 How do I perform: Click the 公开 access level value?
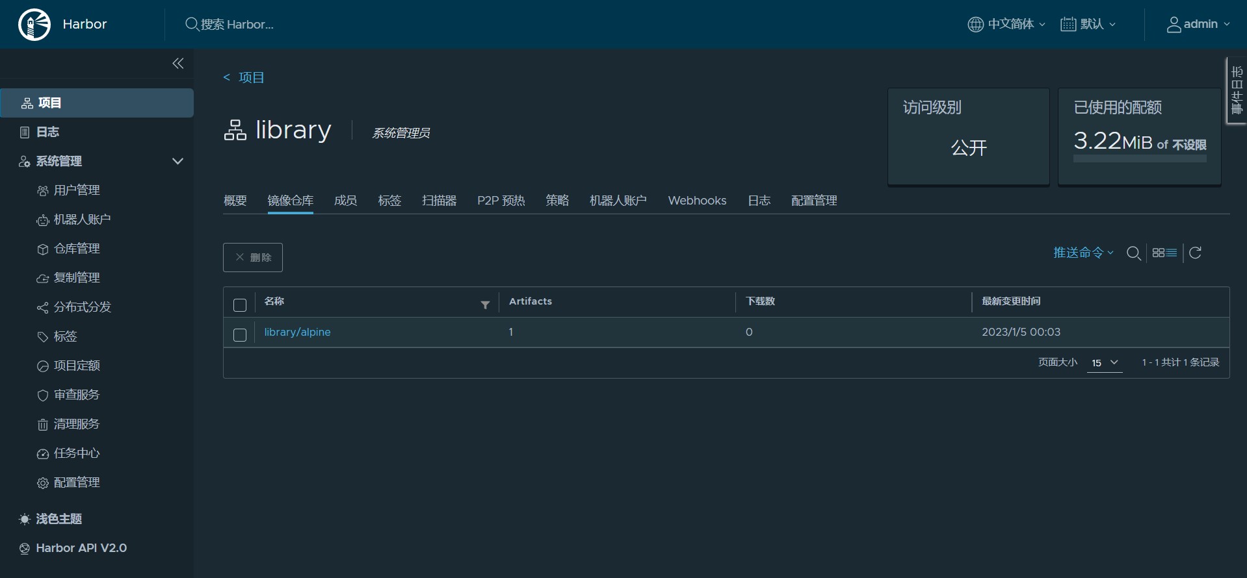969,147
